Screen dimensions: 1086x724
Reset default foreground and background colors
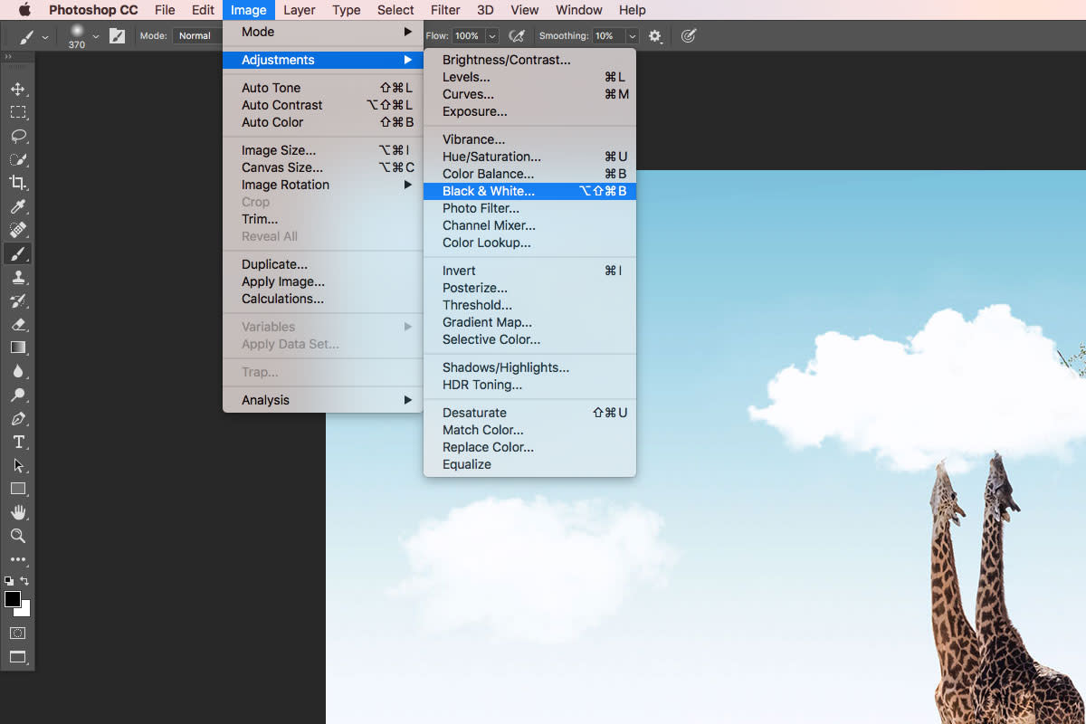point(9,580)
